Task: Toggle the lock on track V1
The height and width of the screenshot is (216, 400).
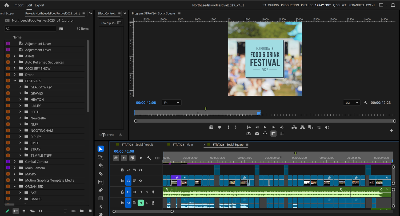Action: point(122,181)
